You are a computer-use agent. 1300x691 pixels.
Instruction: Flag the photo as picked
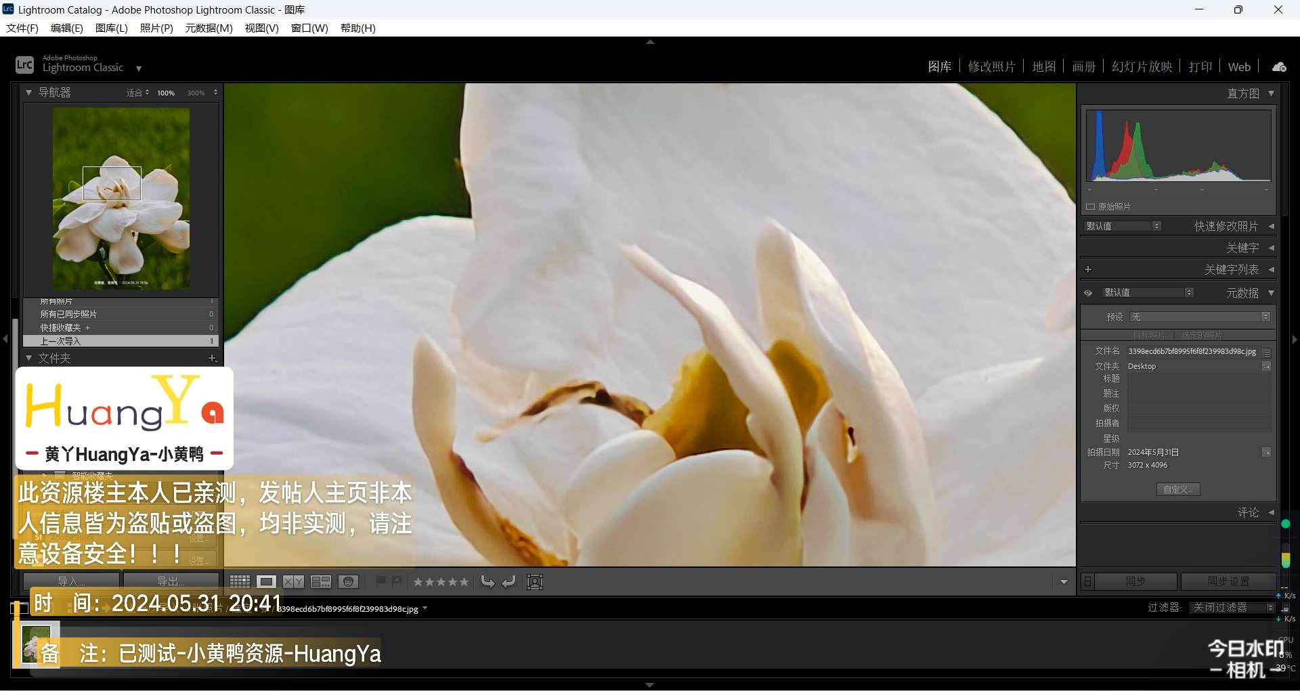click(x=381, y=581)
